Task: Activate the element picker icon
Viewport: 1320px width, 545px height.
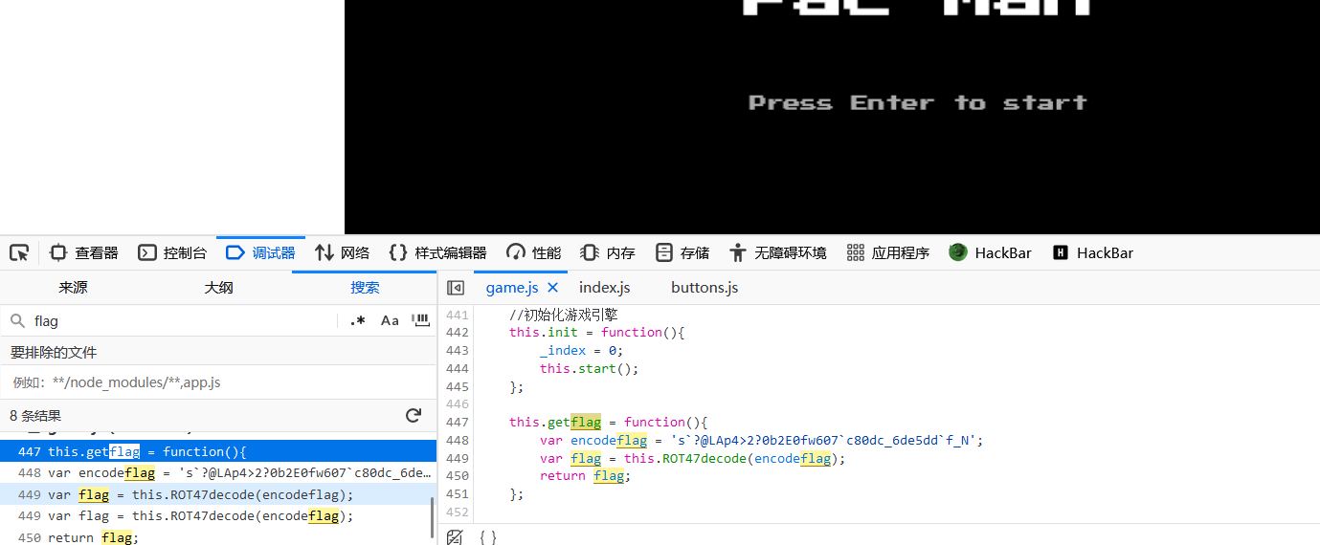Action: tap(19, 253)
